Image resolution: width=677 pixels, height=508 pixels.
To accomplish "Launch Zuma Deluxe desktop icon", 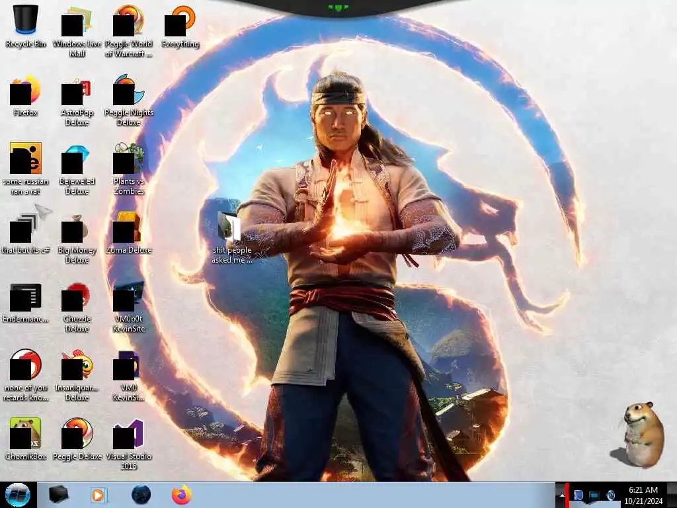I will [x=129, y=233].
